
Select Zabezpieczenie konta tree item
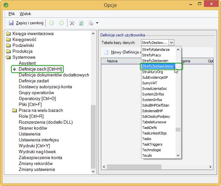(40, 157)
